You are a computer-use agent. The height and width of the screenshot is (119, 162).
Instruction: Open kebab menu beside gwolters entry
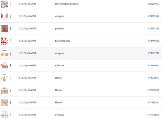(x=11, y=28)
